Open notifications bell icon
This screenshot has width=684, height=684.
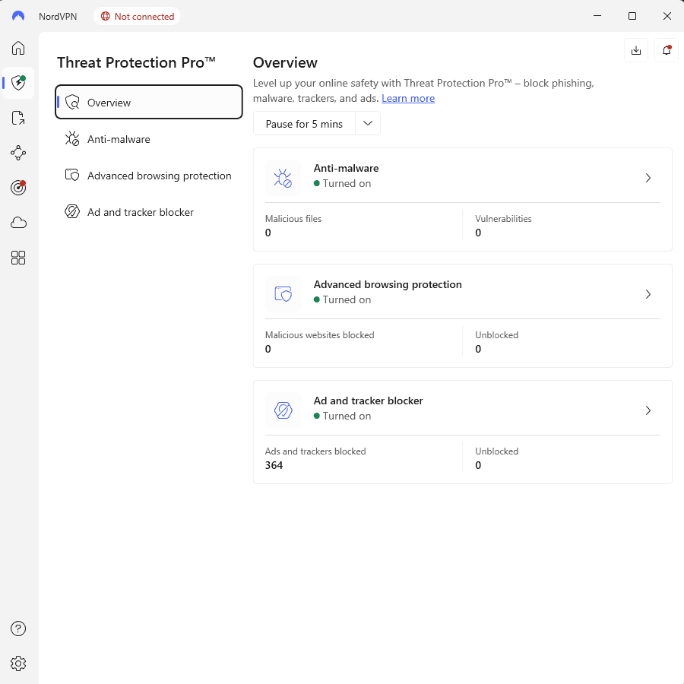667,50
